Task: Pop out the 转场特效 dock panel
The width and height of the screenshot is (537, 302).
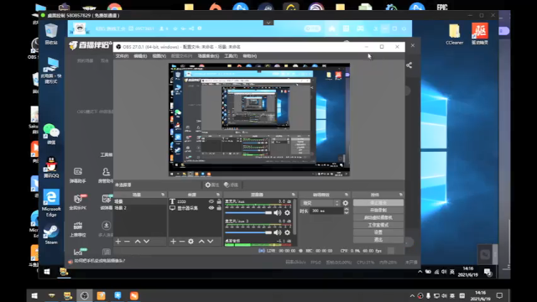Action: (x=347, y=195)
